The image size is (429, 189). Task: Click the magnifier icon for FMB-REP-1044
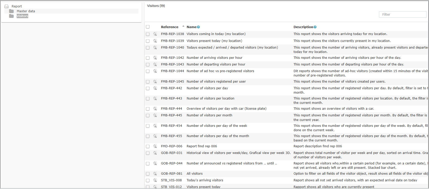tap(155, 71)
